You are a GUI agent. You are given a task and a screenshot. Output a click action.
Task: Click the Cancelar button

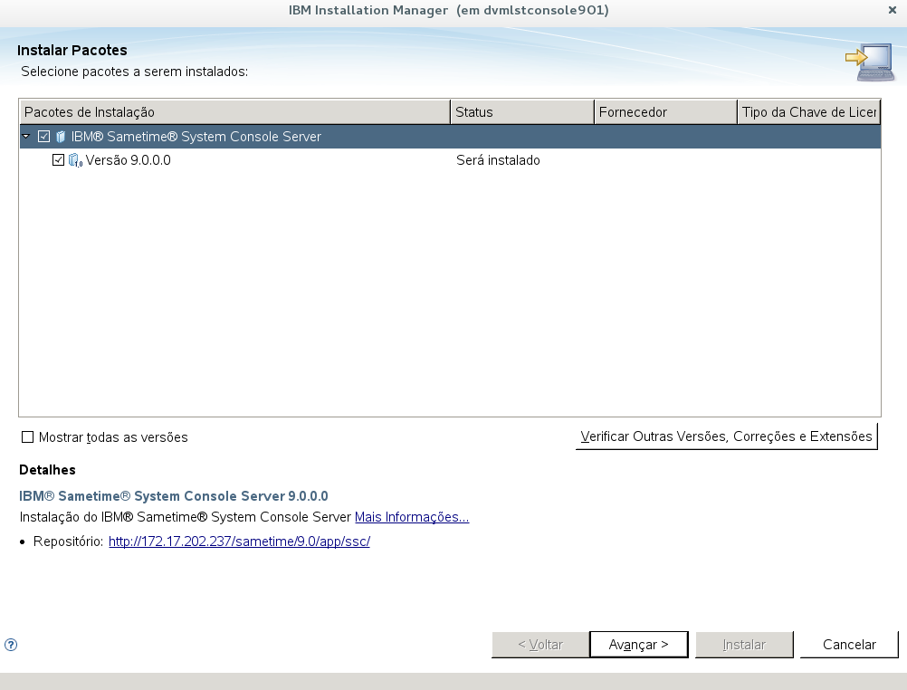(x=849, y=645)
